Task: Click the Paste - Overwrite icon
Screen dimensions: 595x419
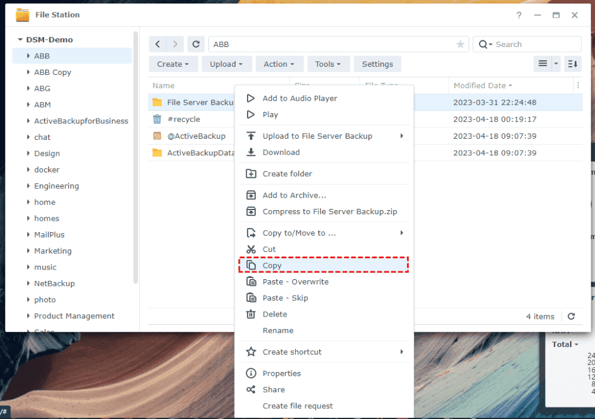Action: pos(251,282)
